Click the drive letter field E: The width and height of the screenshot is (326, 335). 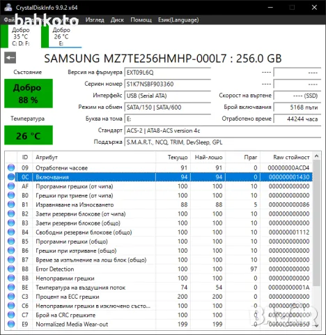[168, 119]
